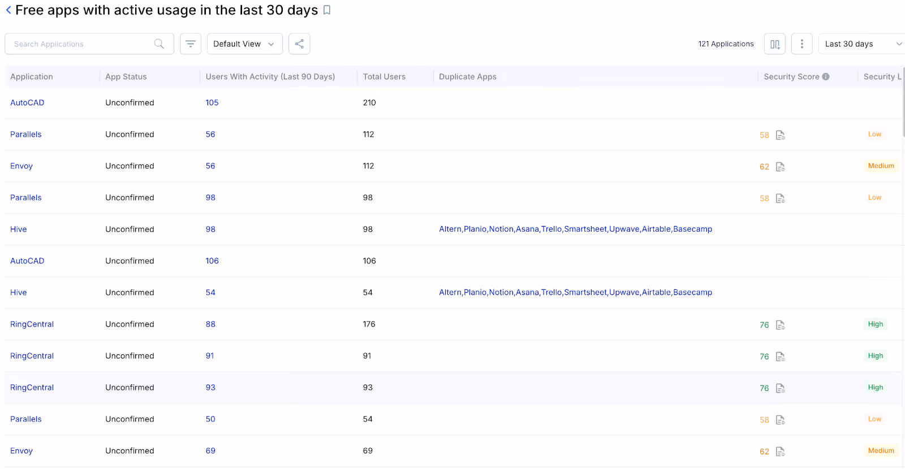The image size is (905, 469).
Task: Click the Security Score column header text
Action: (x=791, y=77)
